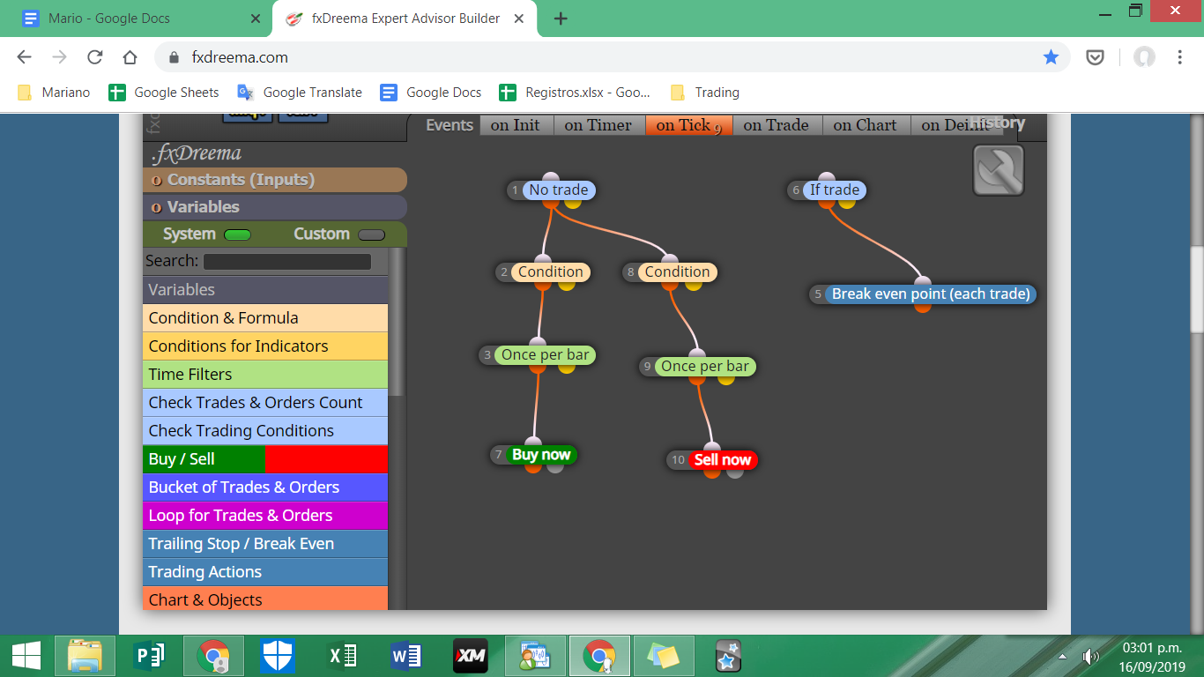Image resolution: width=1204 pixels, height=677 pixels.
Task: Expand the Time Filters category
Action: pos(265,375)
